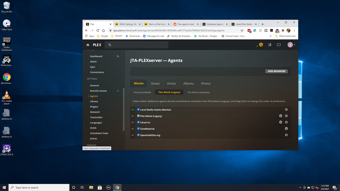Click the HIDE ADVANCED button
The height and width of the screenshot is (191, 340).
point(277,71)
